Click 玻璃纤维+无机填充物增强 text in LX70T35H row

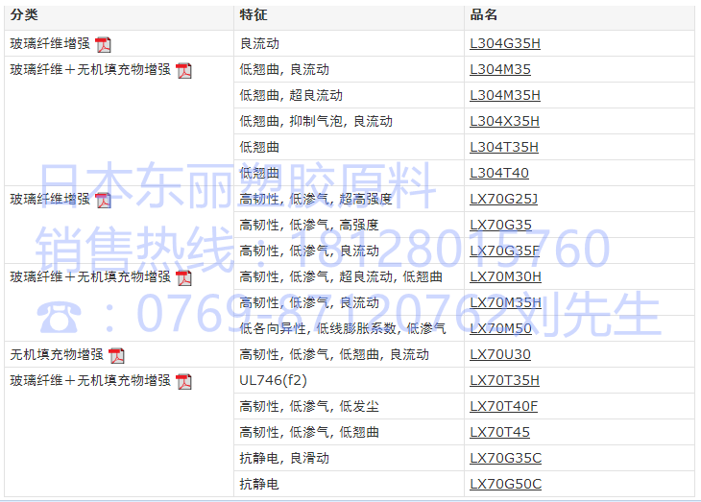[90, 380]
